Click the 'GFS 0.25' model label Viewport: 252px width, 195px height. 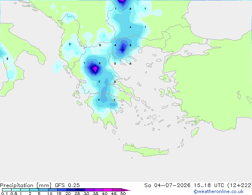67,185
